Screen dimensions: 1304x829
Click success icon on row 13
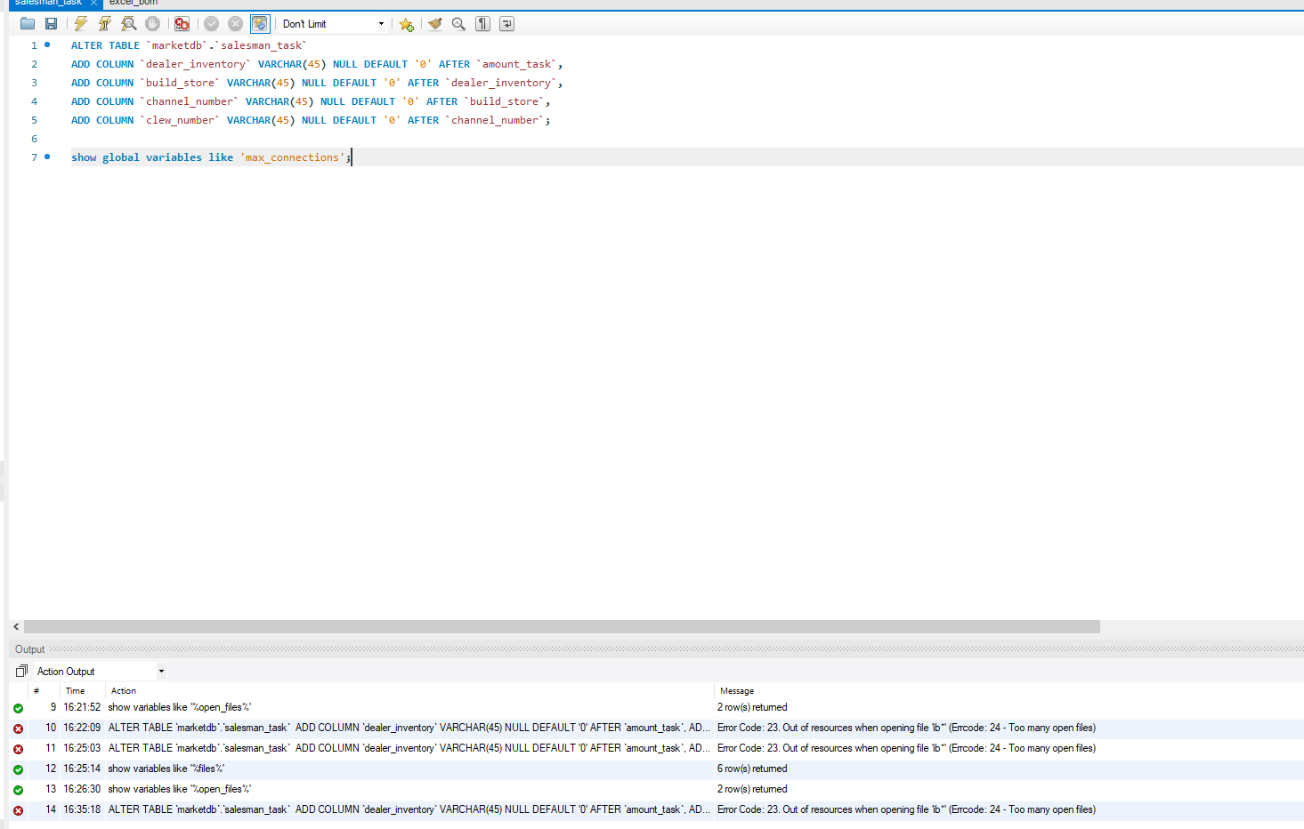click(x=18, y=790)
